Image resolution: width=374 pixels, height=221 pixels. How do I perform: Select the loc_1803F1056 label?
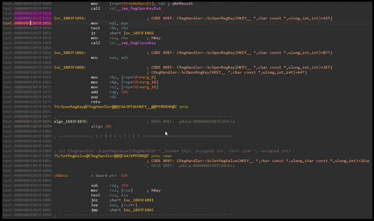(x=70, y=18)
